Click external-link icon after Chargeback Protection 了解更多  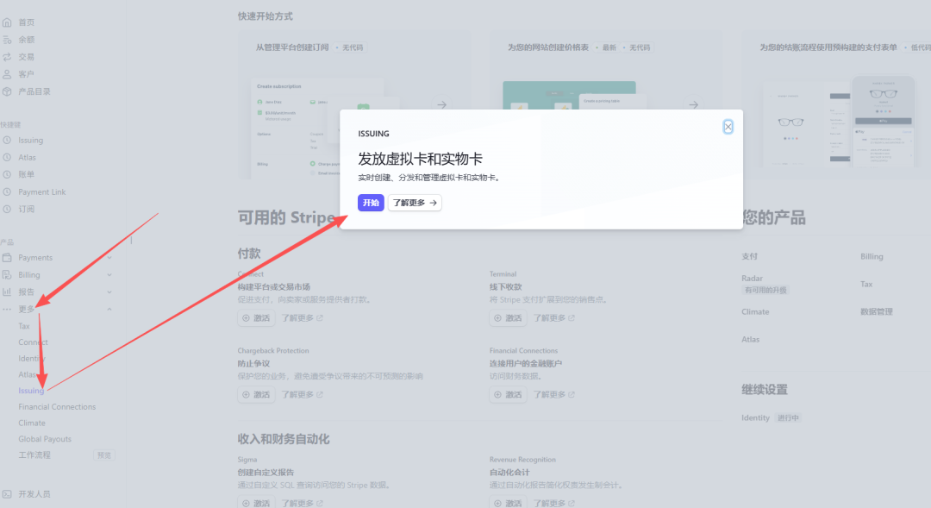[x=320, y=394]
